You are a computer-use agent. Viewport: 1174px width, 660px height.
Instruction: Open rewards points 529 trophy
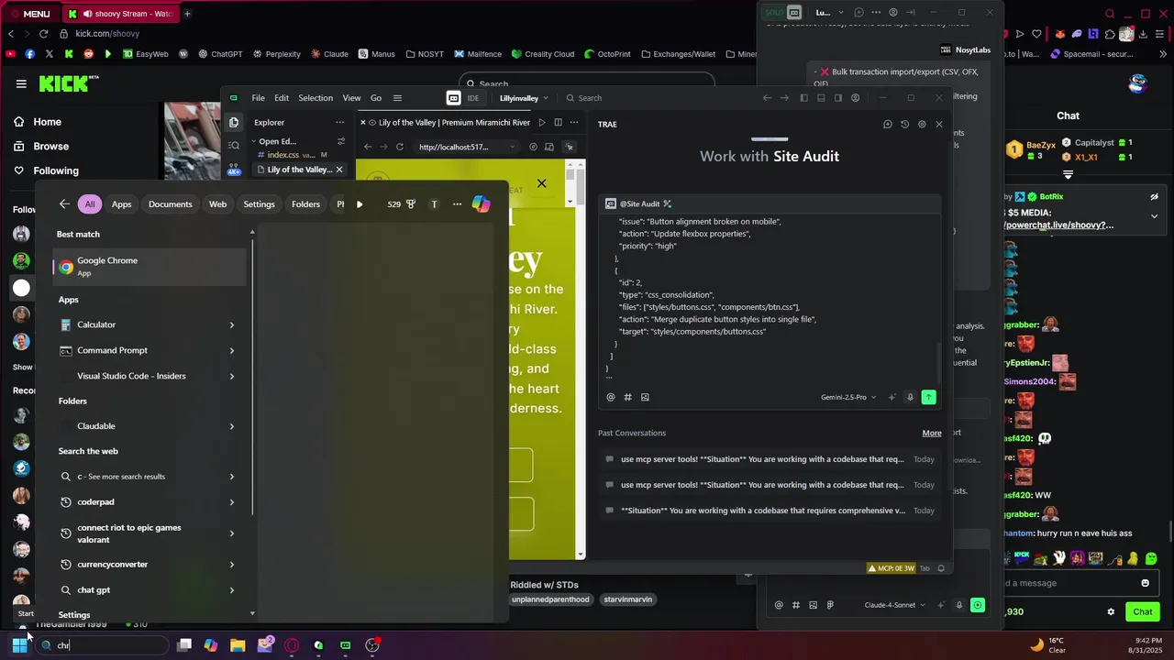click(x=402, y=204)
